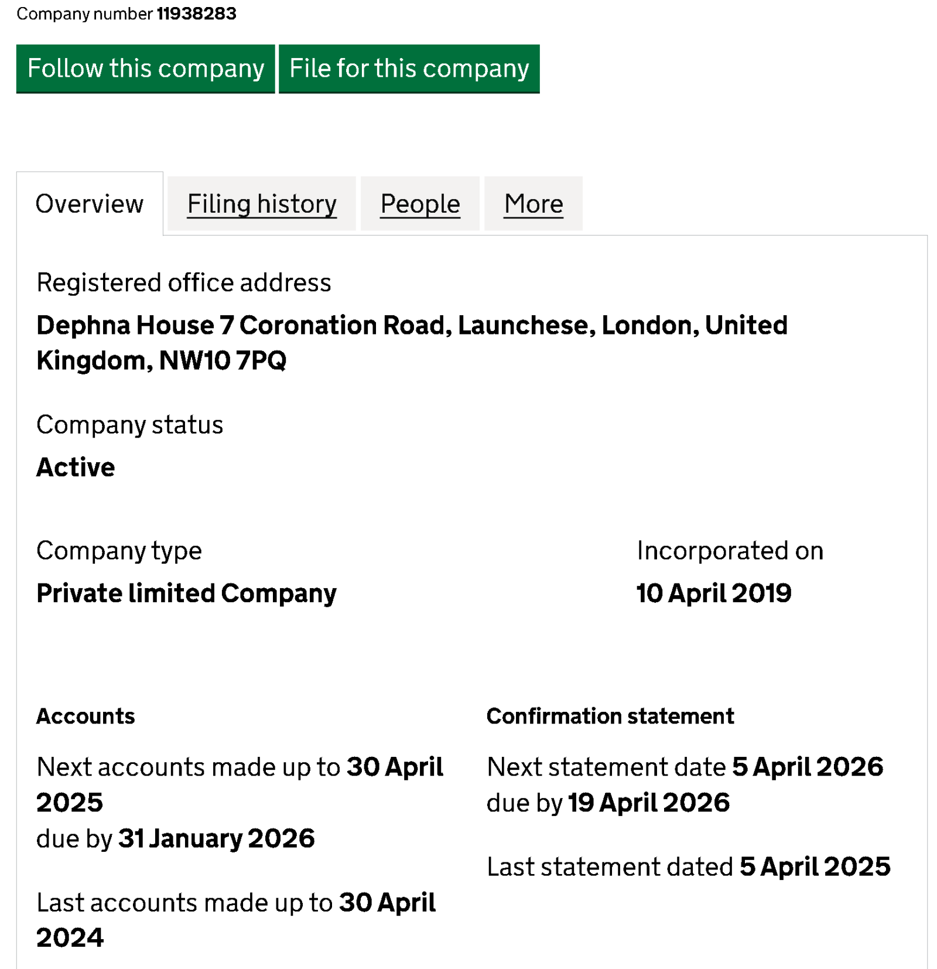Select the Dephna House address text
The width and height of the screenshot is (937, 969).
point(411,342)
